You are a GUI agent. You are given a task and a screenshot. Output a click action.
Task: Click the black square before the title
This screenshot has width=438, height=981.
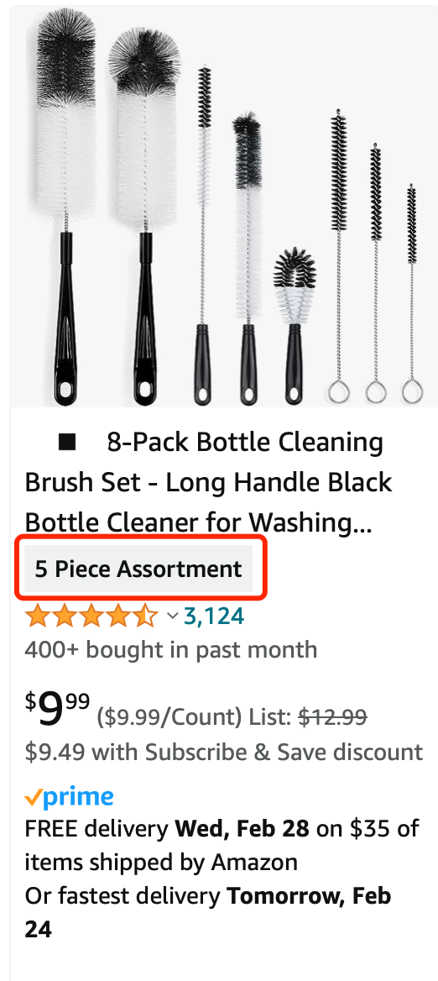67,443
